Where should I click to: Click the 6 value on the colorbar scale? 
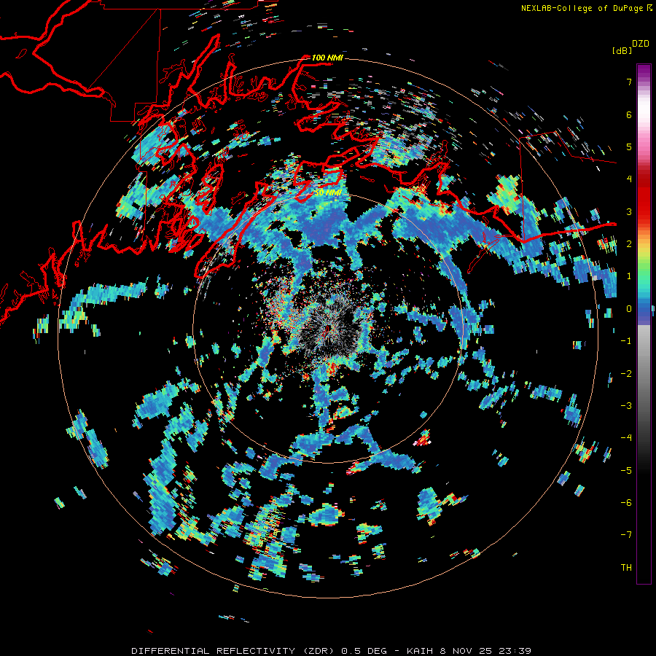coord(629,114)
